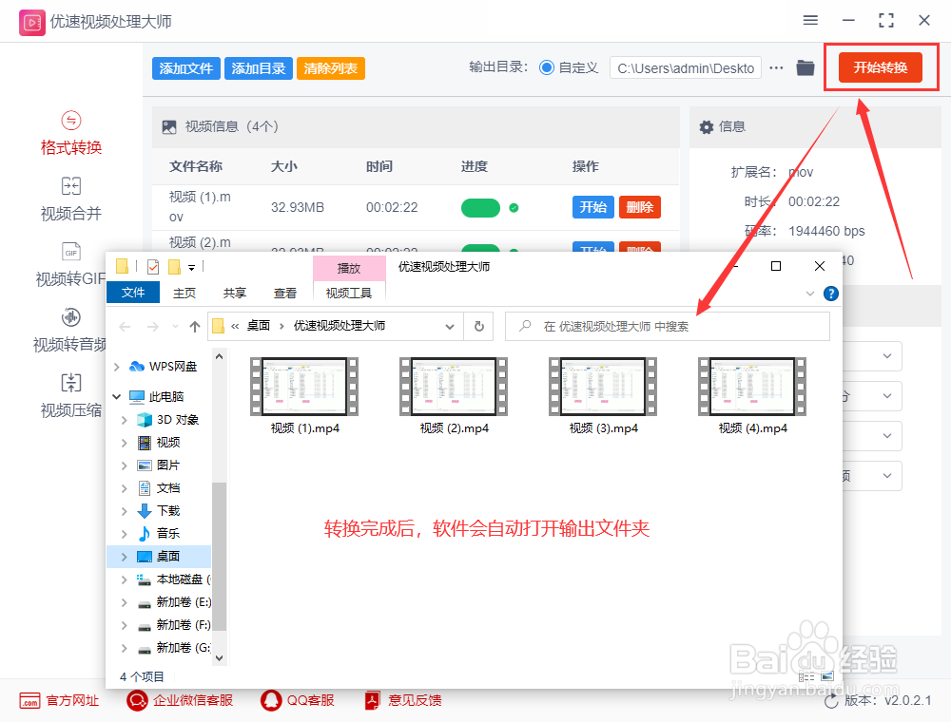Select 桌面 in the navigation tree
Viewport: 951px width, 722px height.
(168, 557)
